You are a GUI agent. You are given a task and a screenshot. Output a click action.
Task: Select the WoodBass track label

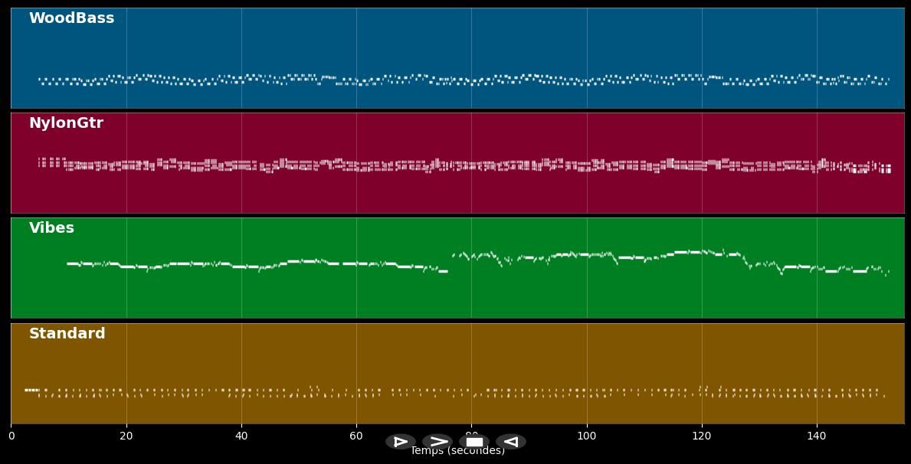tap(71, 18)
